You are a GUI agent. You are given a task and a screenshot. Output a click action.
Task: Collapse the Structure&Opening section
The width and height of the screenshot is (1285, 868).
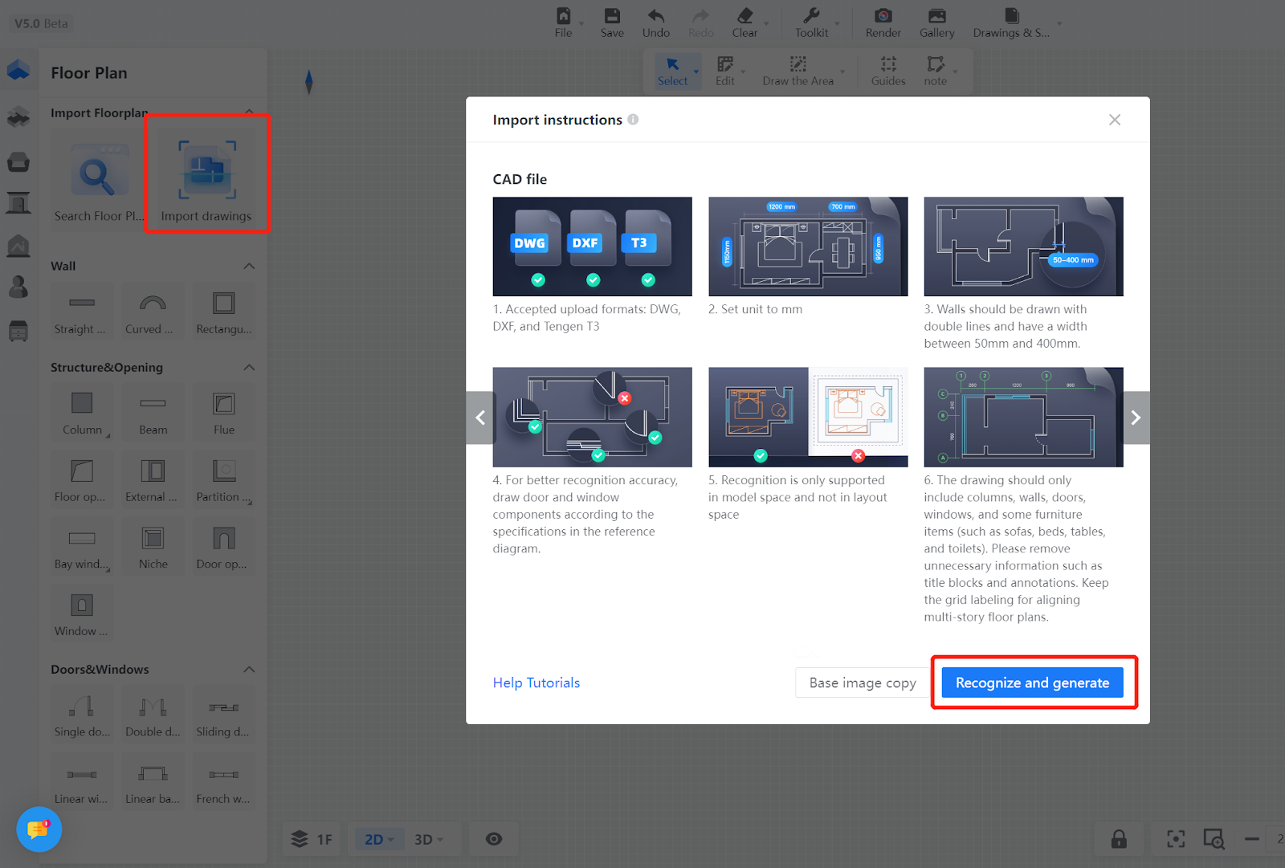[249, 368]
